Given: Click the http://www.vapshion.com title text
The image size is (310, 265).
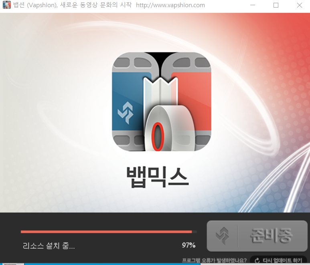Looking at the screenshot, I should (x=170, y=5).
